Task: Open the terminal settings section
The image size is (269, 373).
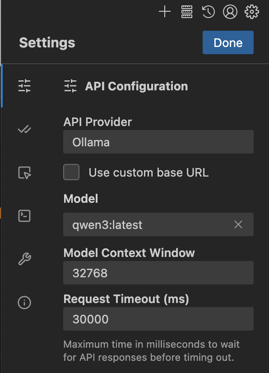Action: (25, 216)
